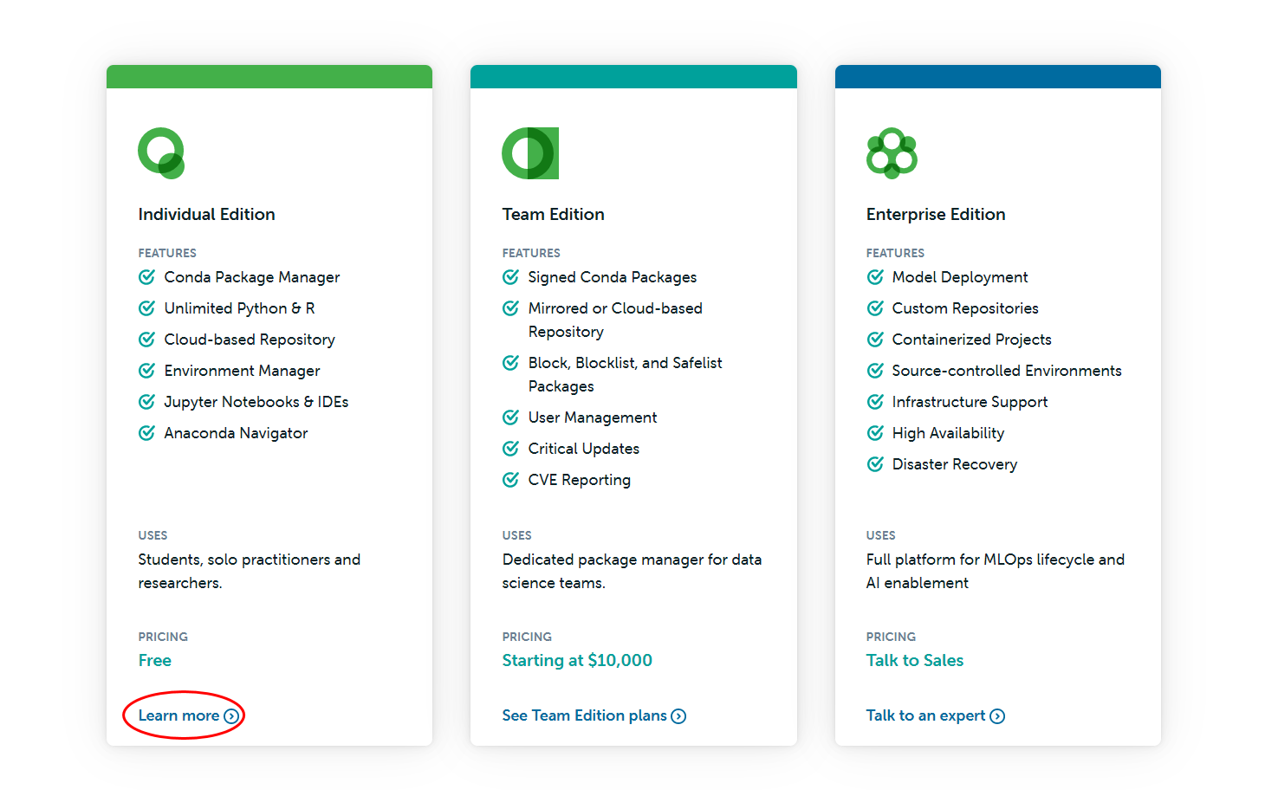Select the Team Edition heading
The height and width of the screenshot is (809, 1278).
(554, 214)
